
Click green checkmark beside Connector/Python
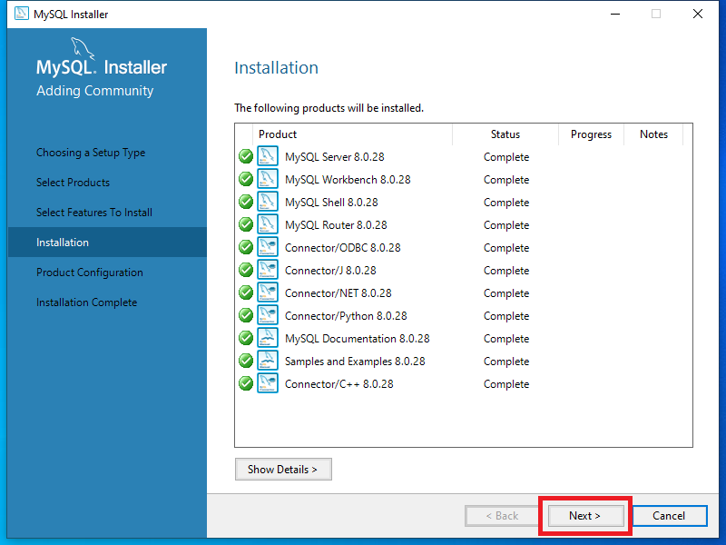[246, 315]
